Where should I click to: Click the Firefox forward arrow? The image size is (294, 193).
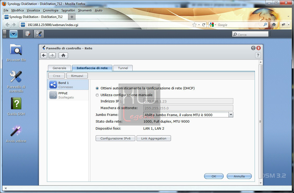coord(14,25)
